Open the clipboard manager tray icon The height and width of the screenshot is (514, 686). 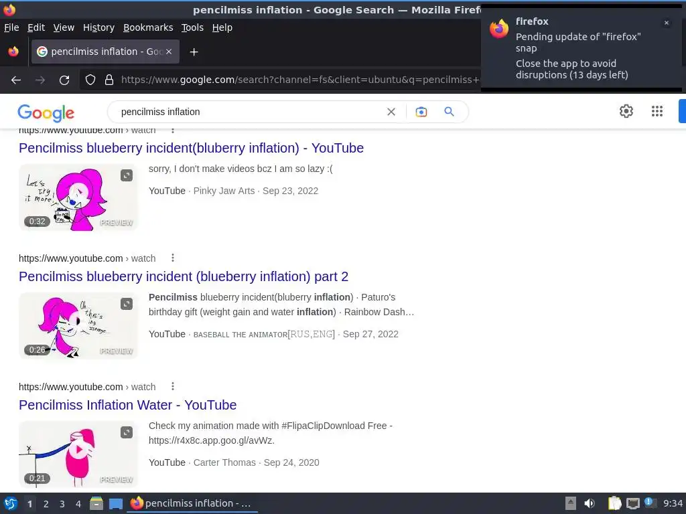614,503
